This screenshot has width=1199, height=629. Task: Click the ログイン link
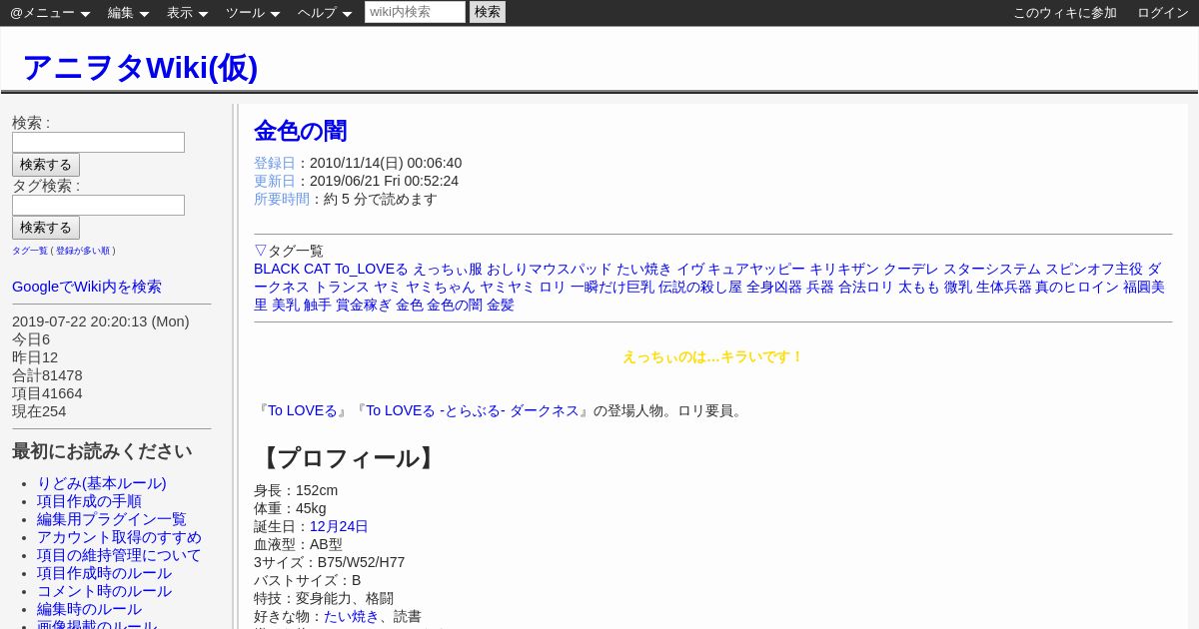coord(1163,13)
